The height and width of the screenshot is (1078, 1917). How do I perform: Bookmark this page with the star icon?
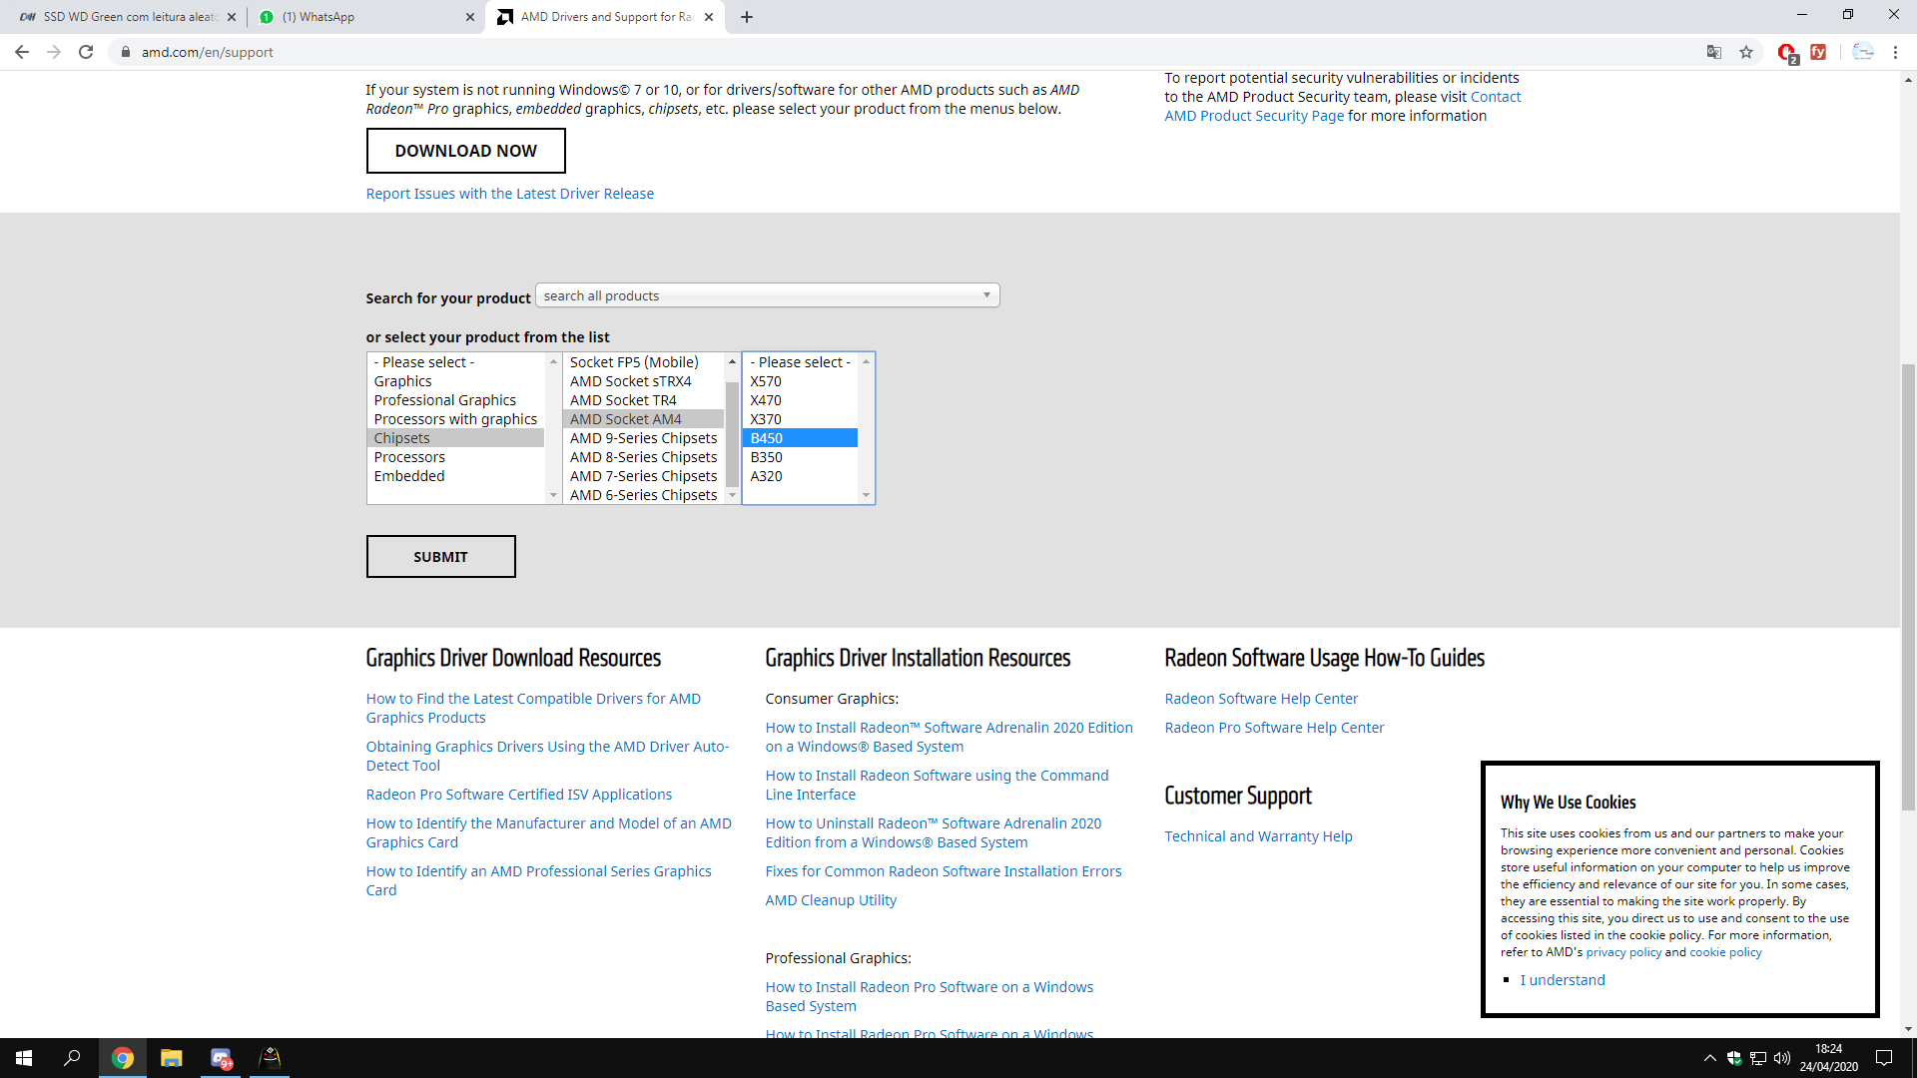coord(1746,52)
